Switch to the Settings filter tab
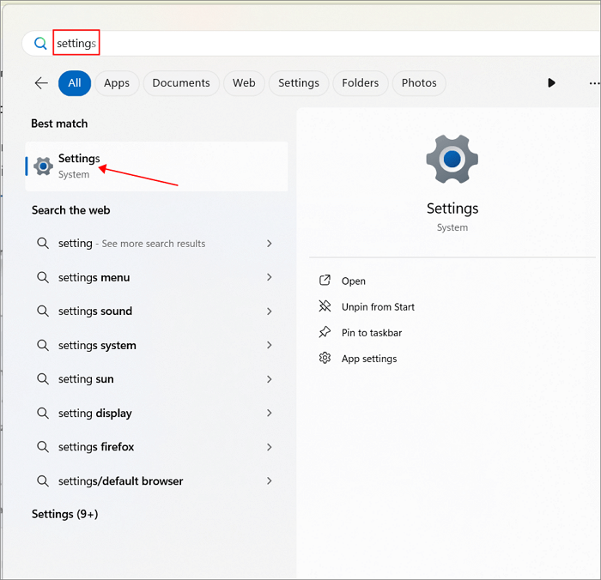Screen dimensions: 601x580 click(x=299, y=82)
